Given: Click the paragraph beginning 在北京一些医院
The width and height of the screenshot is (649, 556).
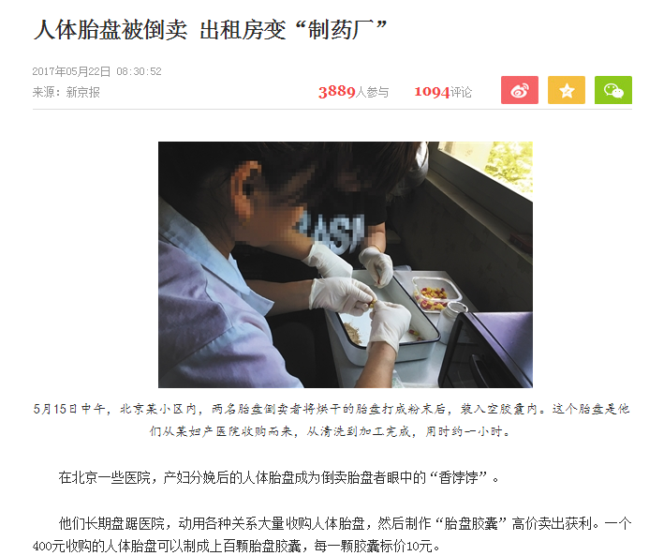Looking at the screenshot, I should point(279,477).
